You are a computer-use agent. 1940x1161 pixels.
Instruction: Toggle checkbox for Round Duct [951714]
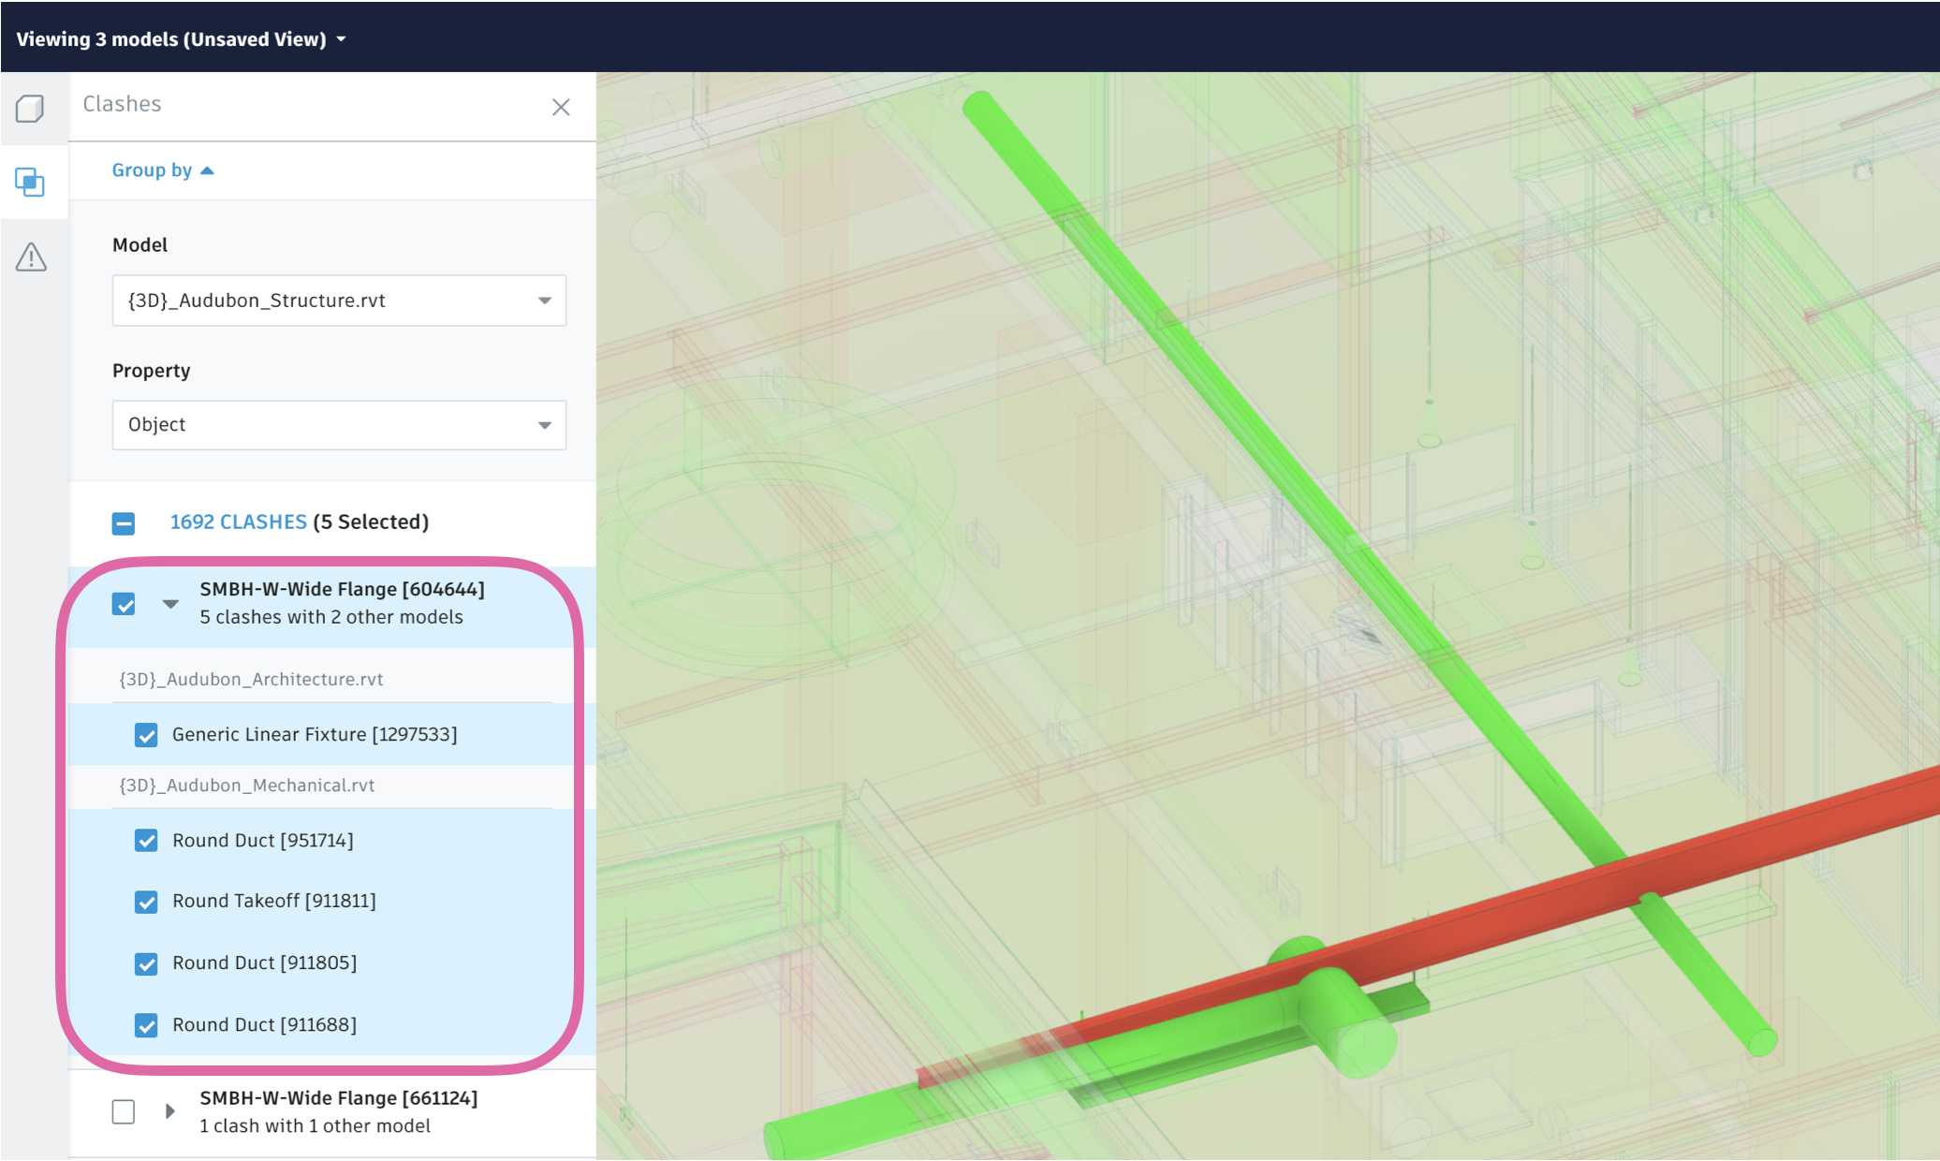[148, 839]
